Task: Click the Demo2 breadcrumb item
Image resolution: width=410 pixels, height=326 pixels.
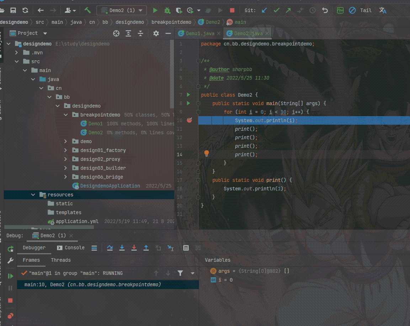Action: (209, 22)
